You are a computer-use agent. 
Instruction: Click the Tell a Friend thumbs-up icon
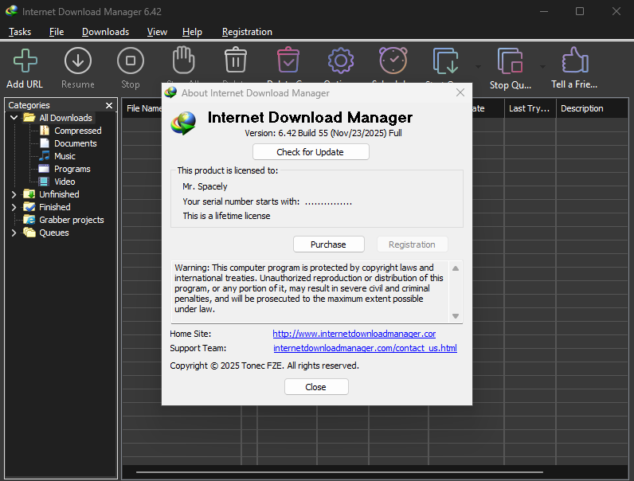coord(574,61)
